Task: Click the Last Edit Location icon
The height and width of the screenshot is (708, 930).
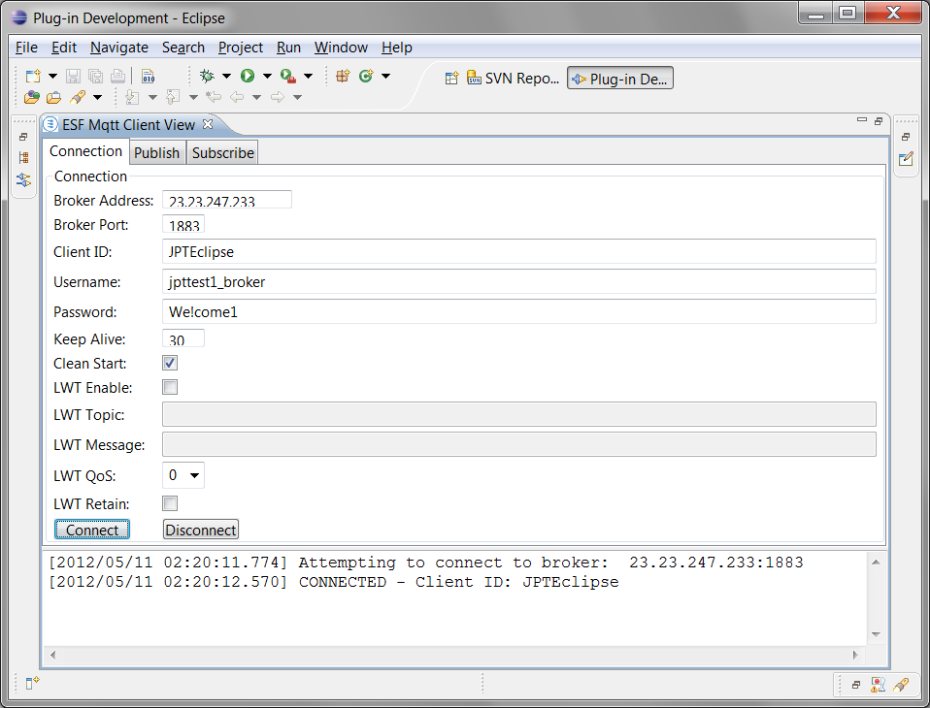Action: (214, 97)
